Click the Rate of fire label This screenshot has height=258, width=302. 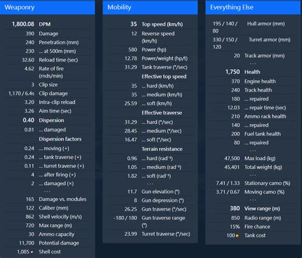[51, 72]
